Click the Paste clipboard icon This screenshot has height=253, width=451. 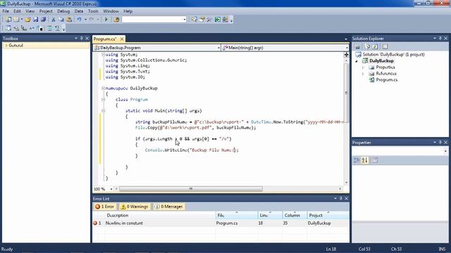69,20
